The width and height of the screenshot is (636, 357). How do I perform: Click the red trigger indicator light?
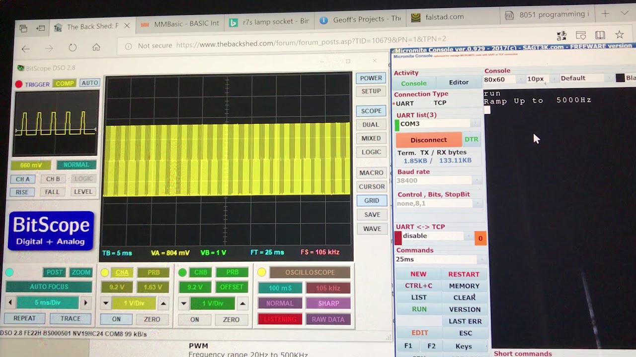19,84
